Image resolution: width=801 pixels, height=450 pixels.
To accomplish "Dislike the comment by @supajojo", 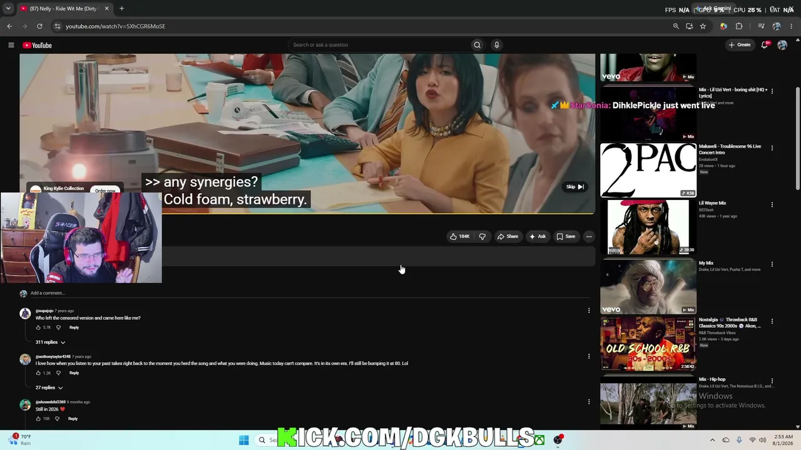I will click(x=59, y=327).
